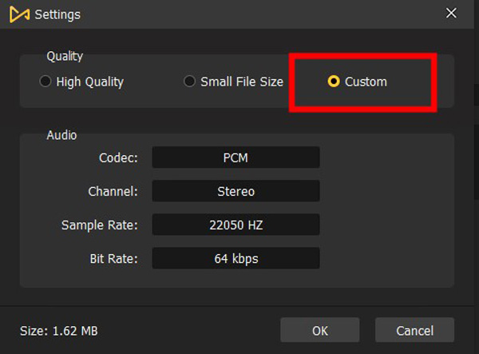Open the Codec dropdown showing PCM
The height and width of the screenshot is (354, 479).
pyautogui.click(x=236, y=157)
